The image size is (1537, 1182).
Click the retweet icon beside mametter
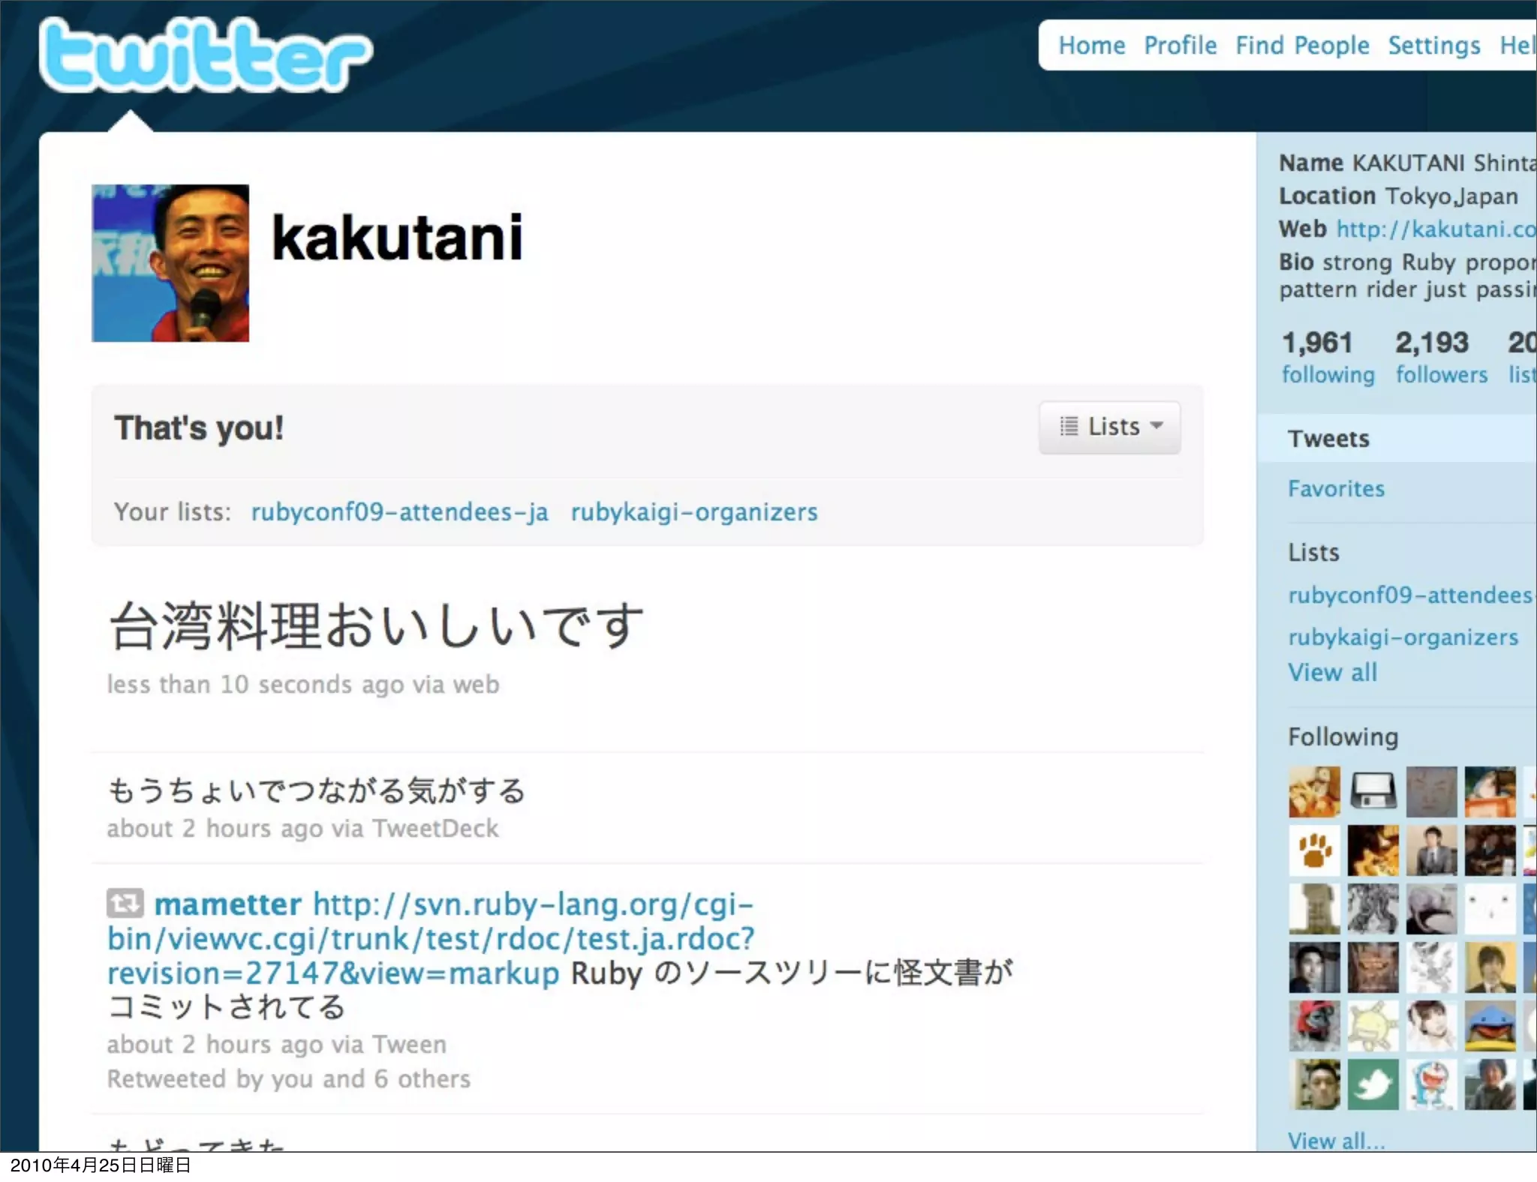click(125, 903)
